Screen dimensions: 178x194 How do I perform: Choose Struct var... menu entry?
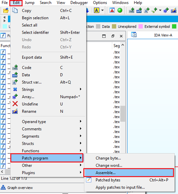coord(48,82)
